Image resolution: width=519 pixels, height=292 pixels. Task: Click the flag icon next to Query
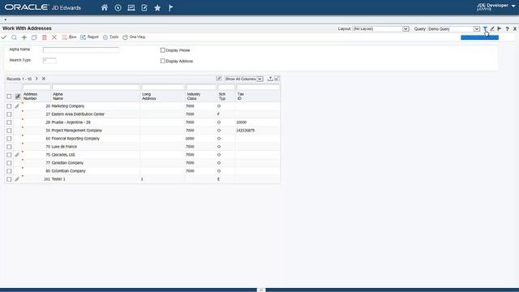(x=500, y=29)
